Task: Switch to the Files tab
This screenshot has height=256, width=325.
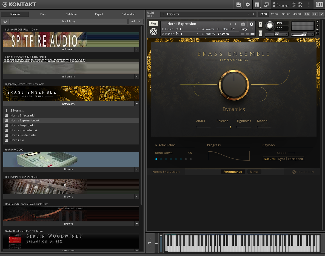Action: pos(43,14)
